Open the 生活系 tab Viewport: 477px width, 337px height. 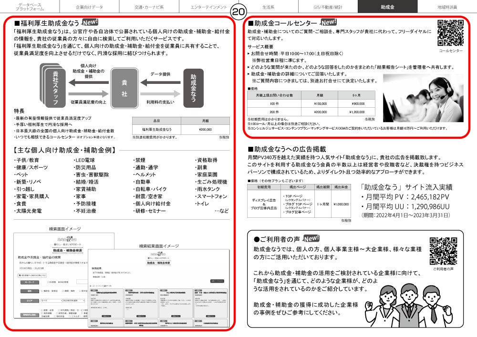pos(268,6)
